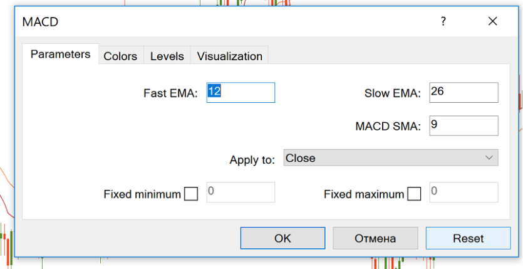Click the MACD SMA input field

463,125
